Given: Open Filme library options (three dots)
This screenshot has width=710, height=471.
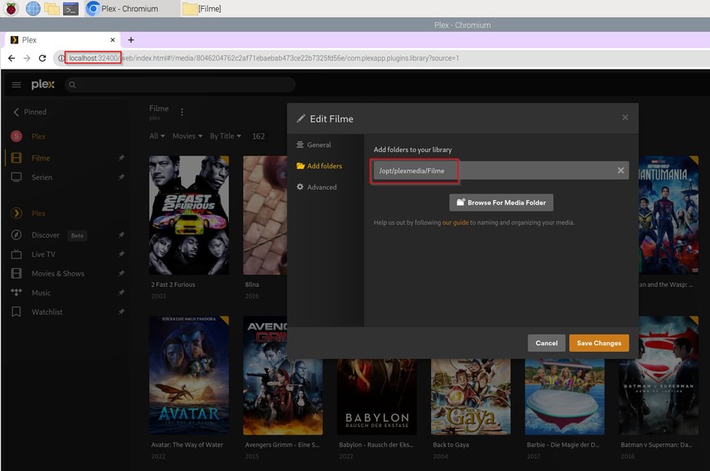Looking at the screenshot, I should tap(182, 112).
